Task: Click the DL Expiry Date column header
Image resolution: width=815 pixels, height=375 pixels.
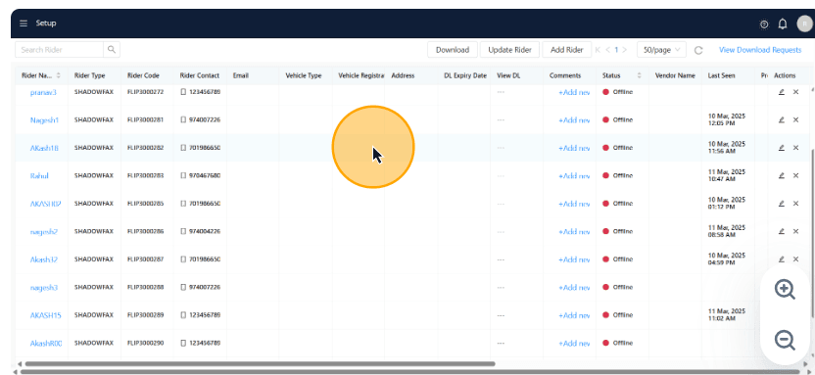Action: (x=465, y=75)
